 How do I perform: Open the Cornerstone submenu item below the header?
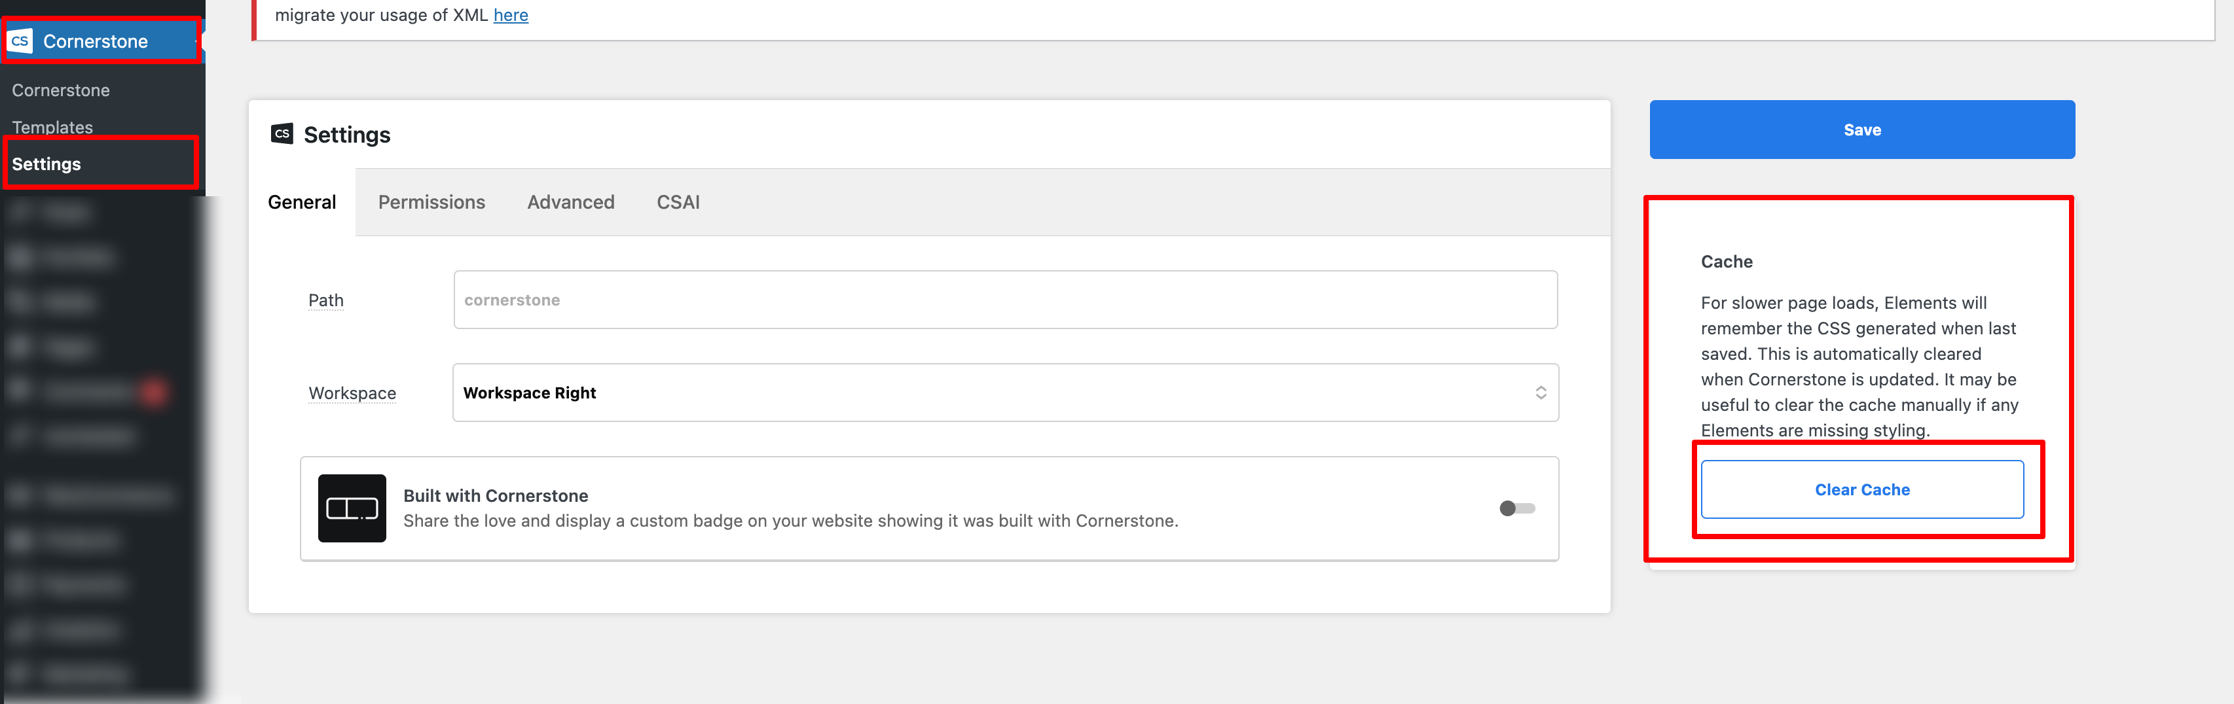pyautogui.click(x=61, y=90)
